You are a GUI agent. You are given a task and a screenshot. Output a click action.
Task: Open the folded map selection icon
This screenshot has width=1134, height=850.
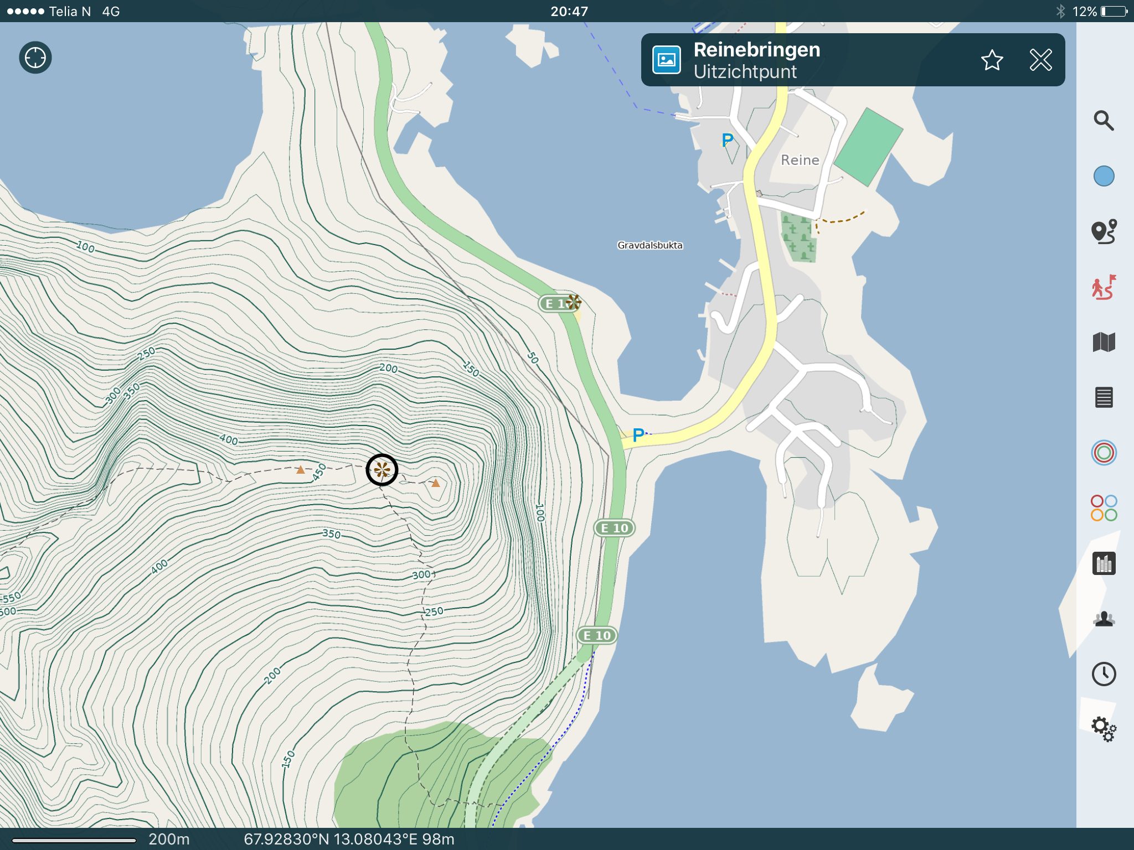(x=1104, y=342)
